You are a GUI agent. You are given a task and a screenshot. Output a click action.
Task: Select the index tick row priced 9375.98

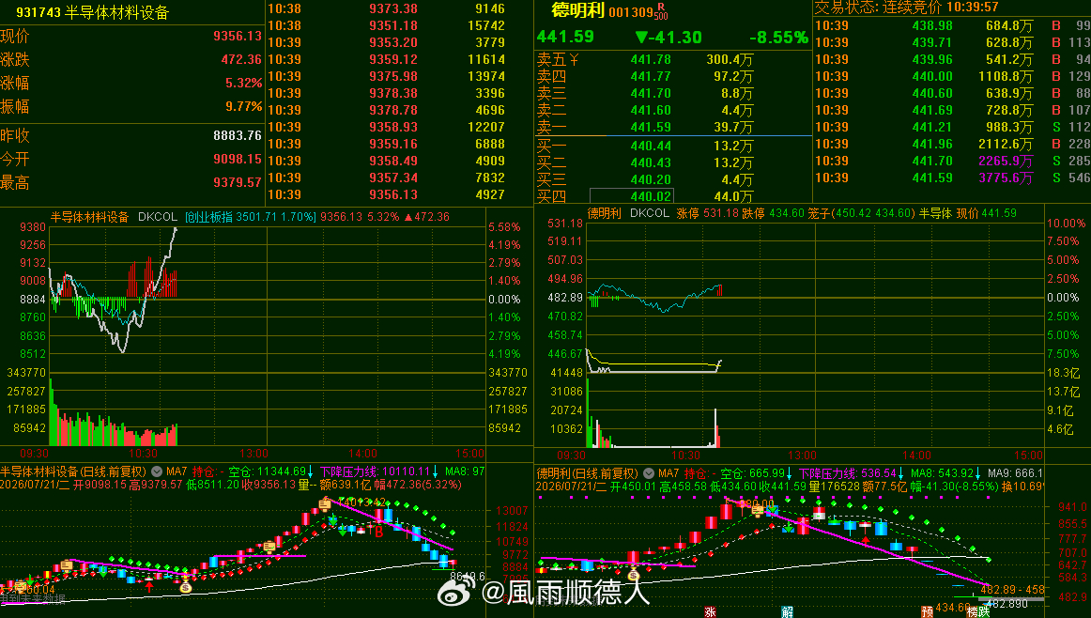tap(386, 77)
